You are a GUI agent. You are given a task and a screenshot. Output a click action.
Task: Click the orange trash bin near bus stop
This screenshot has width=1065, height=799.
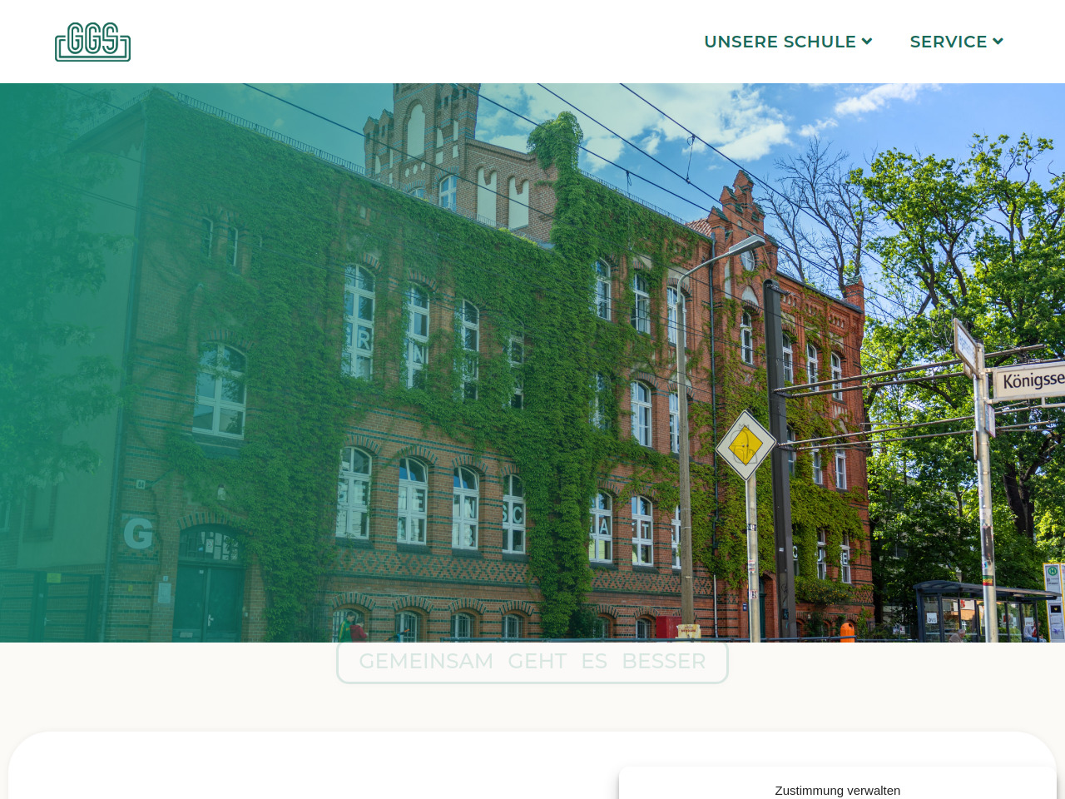click(847, 631)
